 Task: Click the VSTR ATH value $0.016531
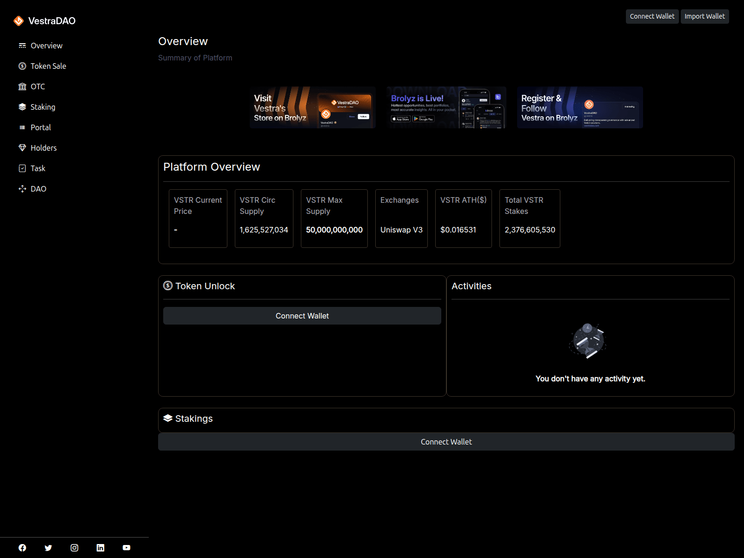tap(458, 230)
